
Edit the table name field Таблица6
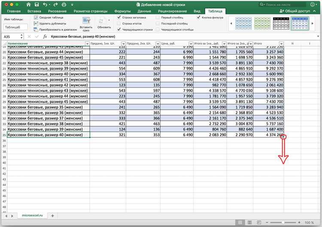point(15,27)
